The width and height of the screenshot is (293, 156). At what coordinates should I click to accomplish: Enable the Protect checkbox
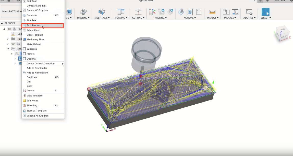coord(24,54)
